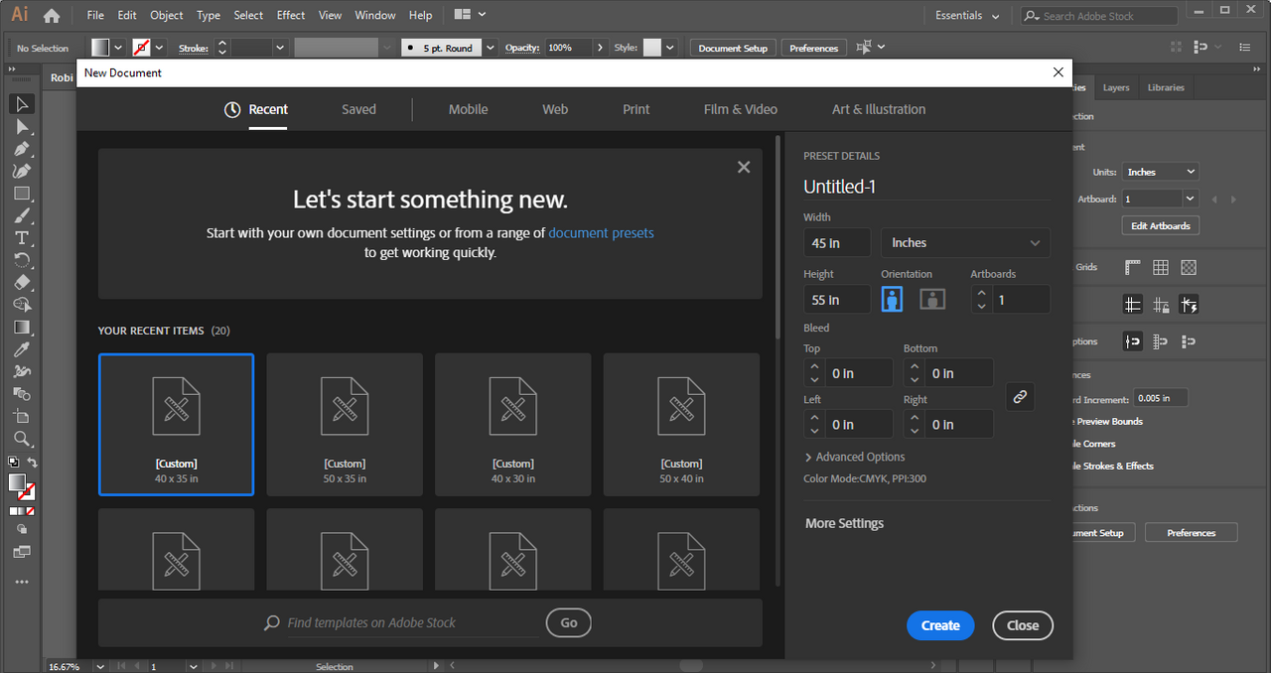1271x673 pixels.
Task: Click Go next to template search
Action: pyautogui.click(x=569, y=622)
